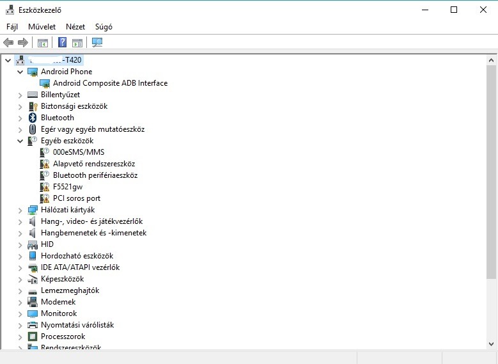Click the scroll down arrow of device tree
Viewport: 498px width, 364px height.
(x=492, y=344)
